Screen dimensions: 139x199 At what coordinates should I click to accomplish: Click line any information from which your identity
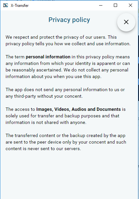pos(68,64)
